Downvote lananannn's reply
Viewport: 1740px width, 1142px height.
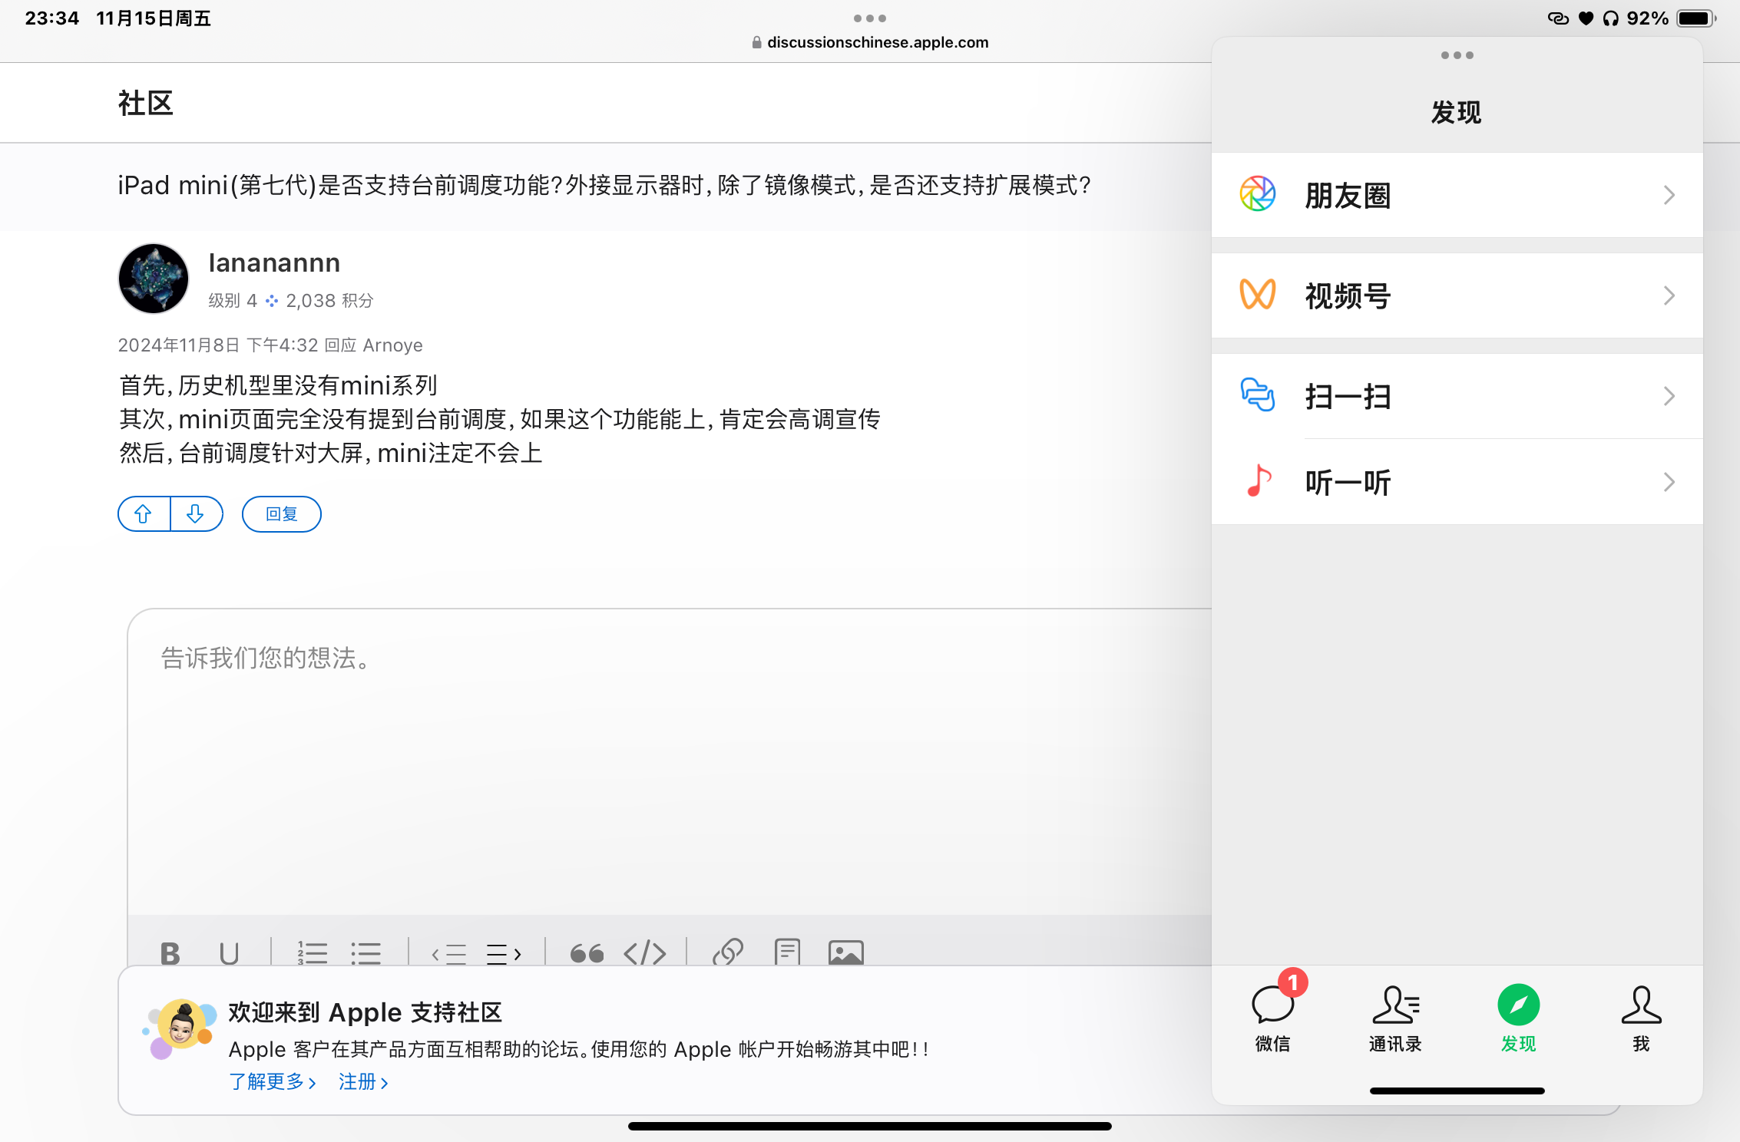coord(196,513)
